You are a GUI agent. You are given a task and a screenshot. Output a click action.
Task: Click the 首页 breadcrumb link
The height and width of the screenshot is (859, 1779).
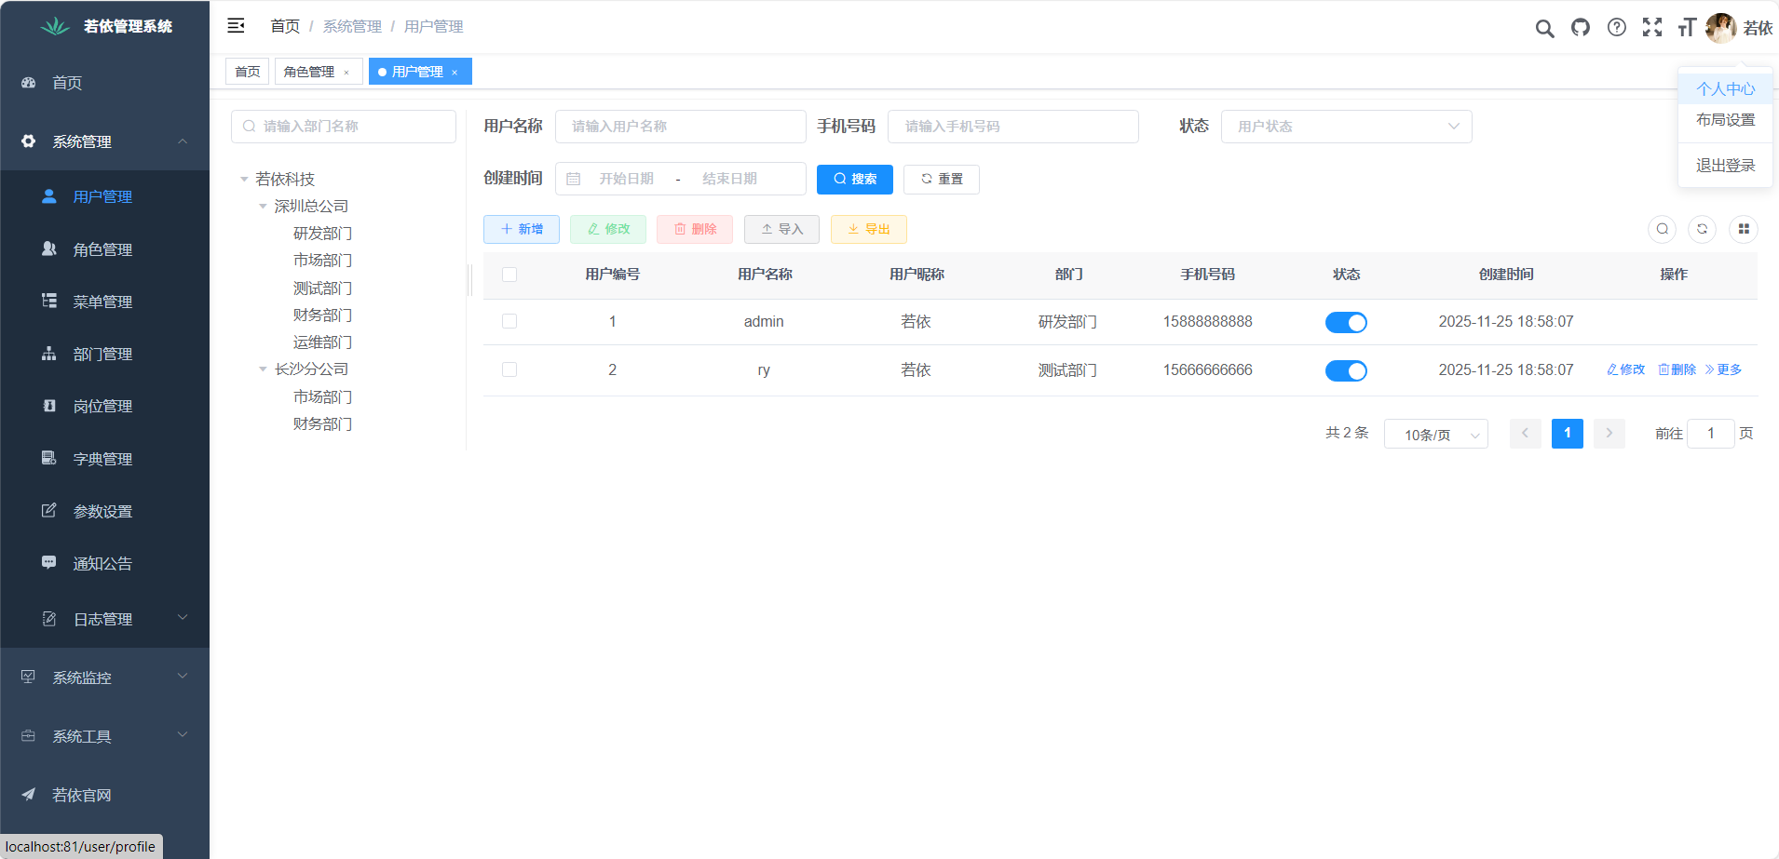[285, 26]
